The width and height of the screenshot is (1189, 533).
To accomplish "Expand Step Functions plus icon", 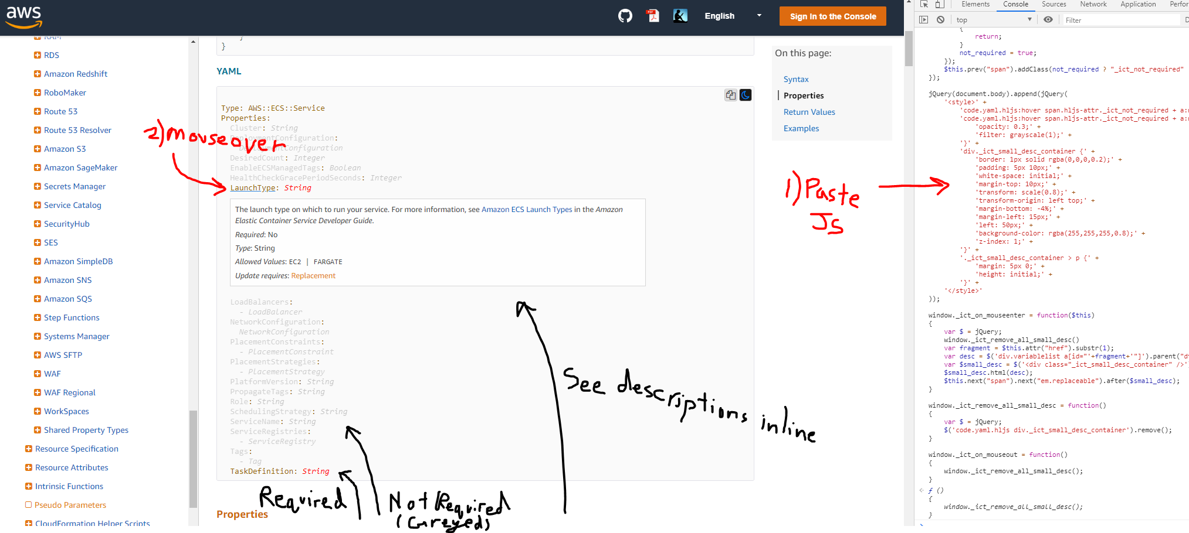I will 38,317.
